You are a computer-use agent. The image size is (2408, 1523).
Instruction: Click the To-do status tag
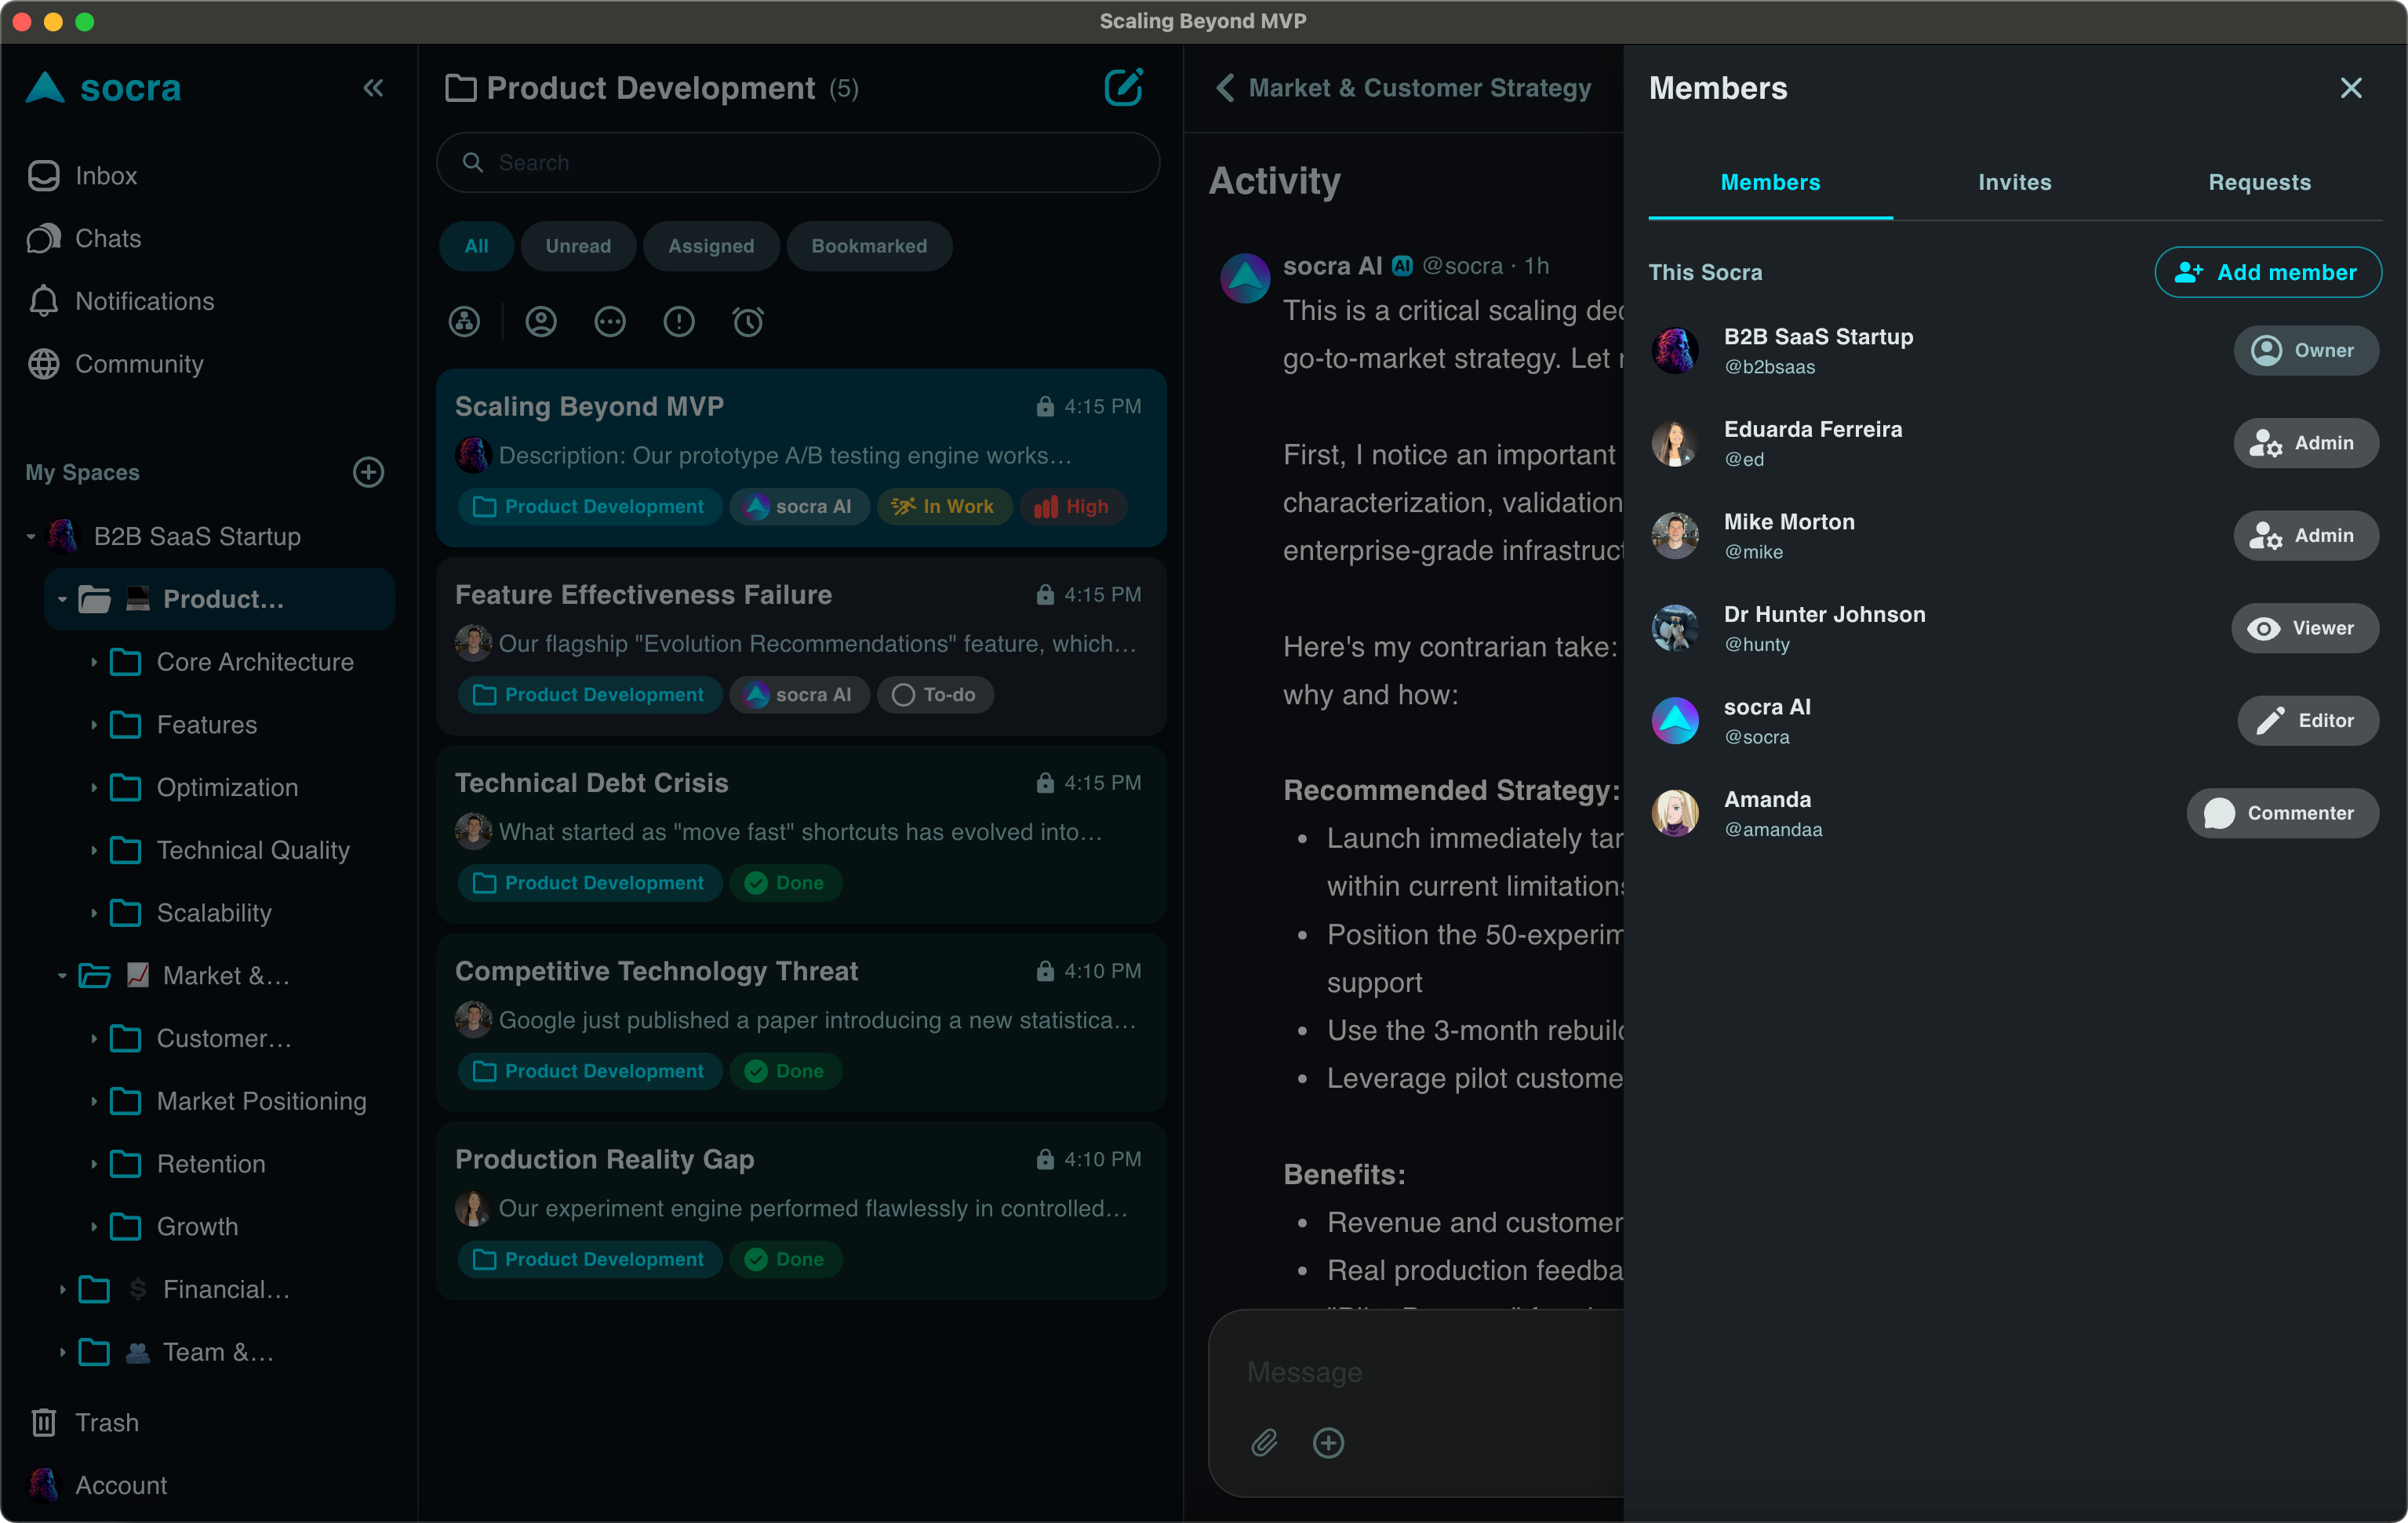pyautogui.click(x=934, y=695)
